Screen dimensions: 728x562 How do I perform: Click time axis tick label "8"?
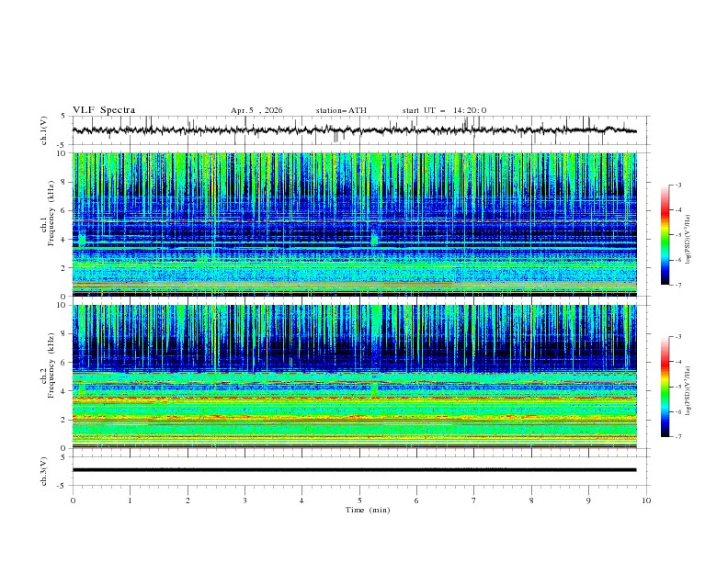click(531, 500)
